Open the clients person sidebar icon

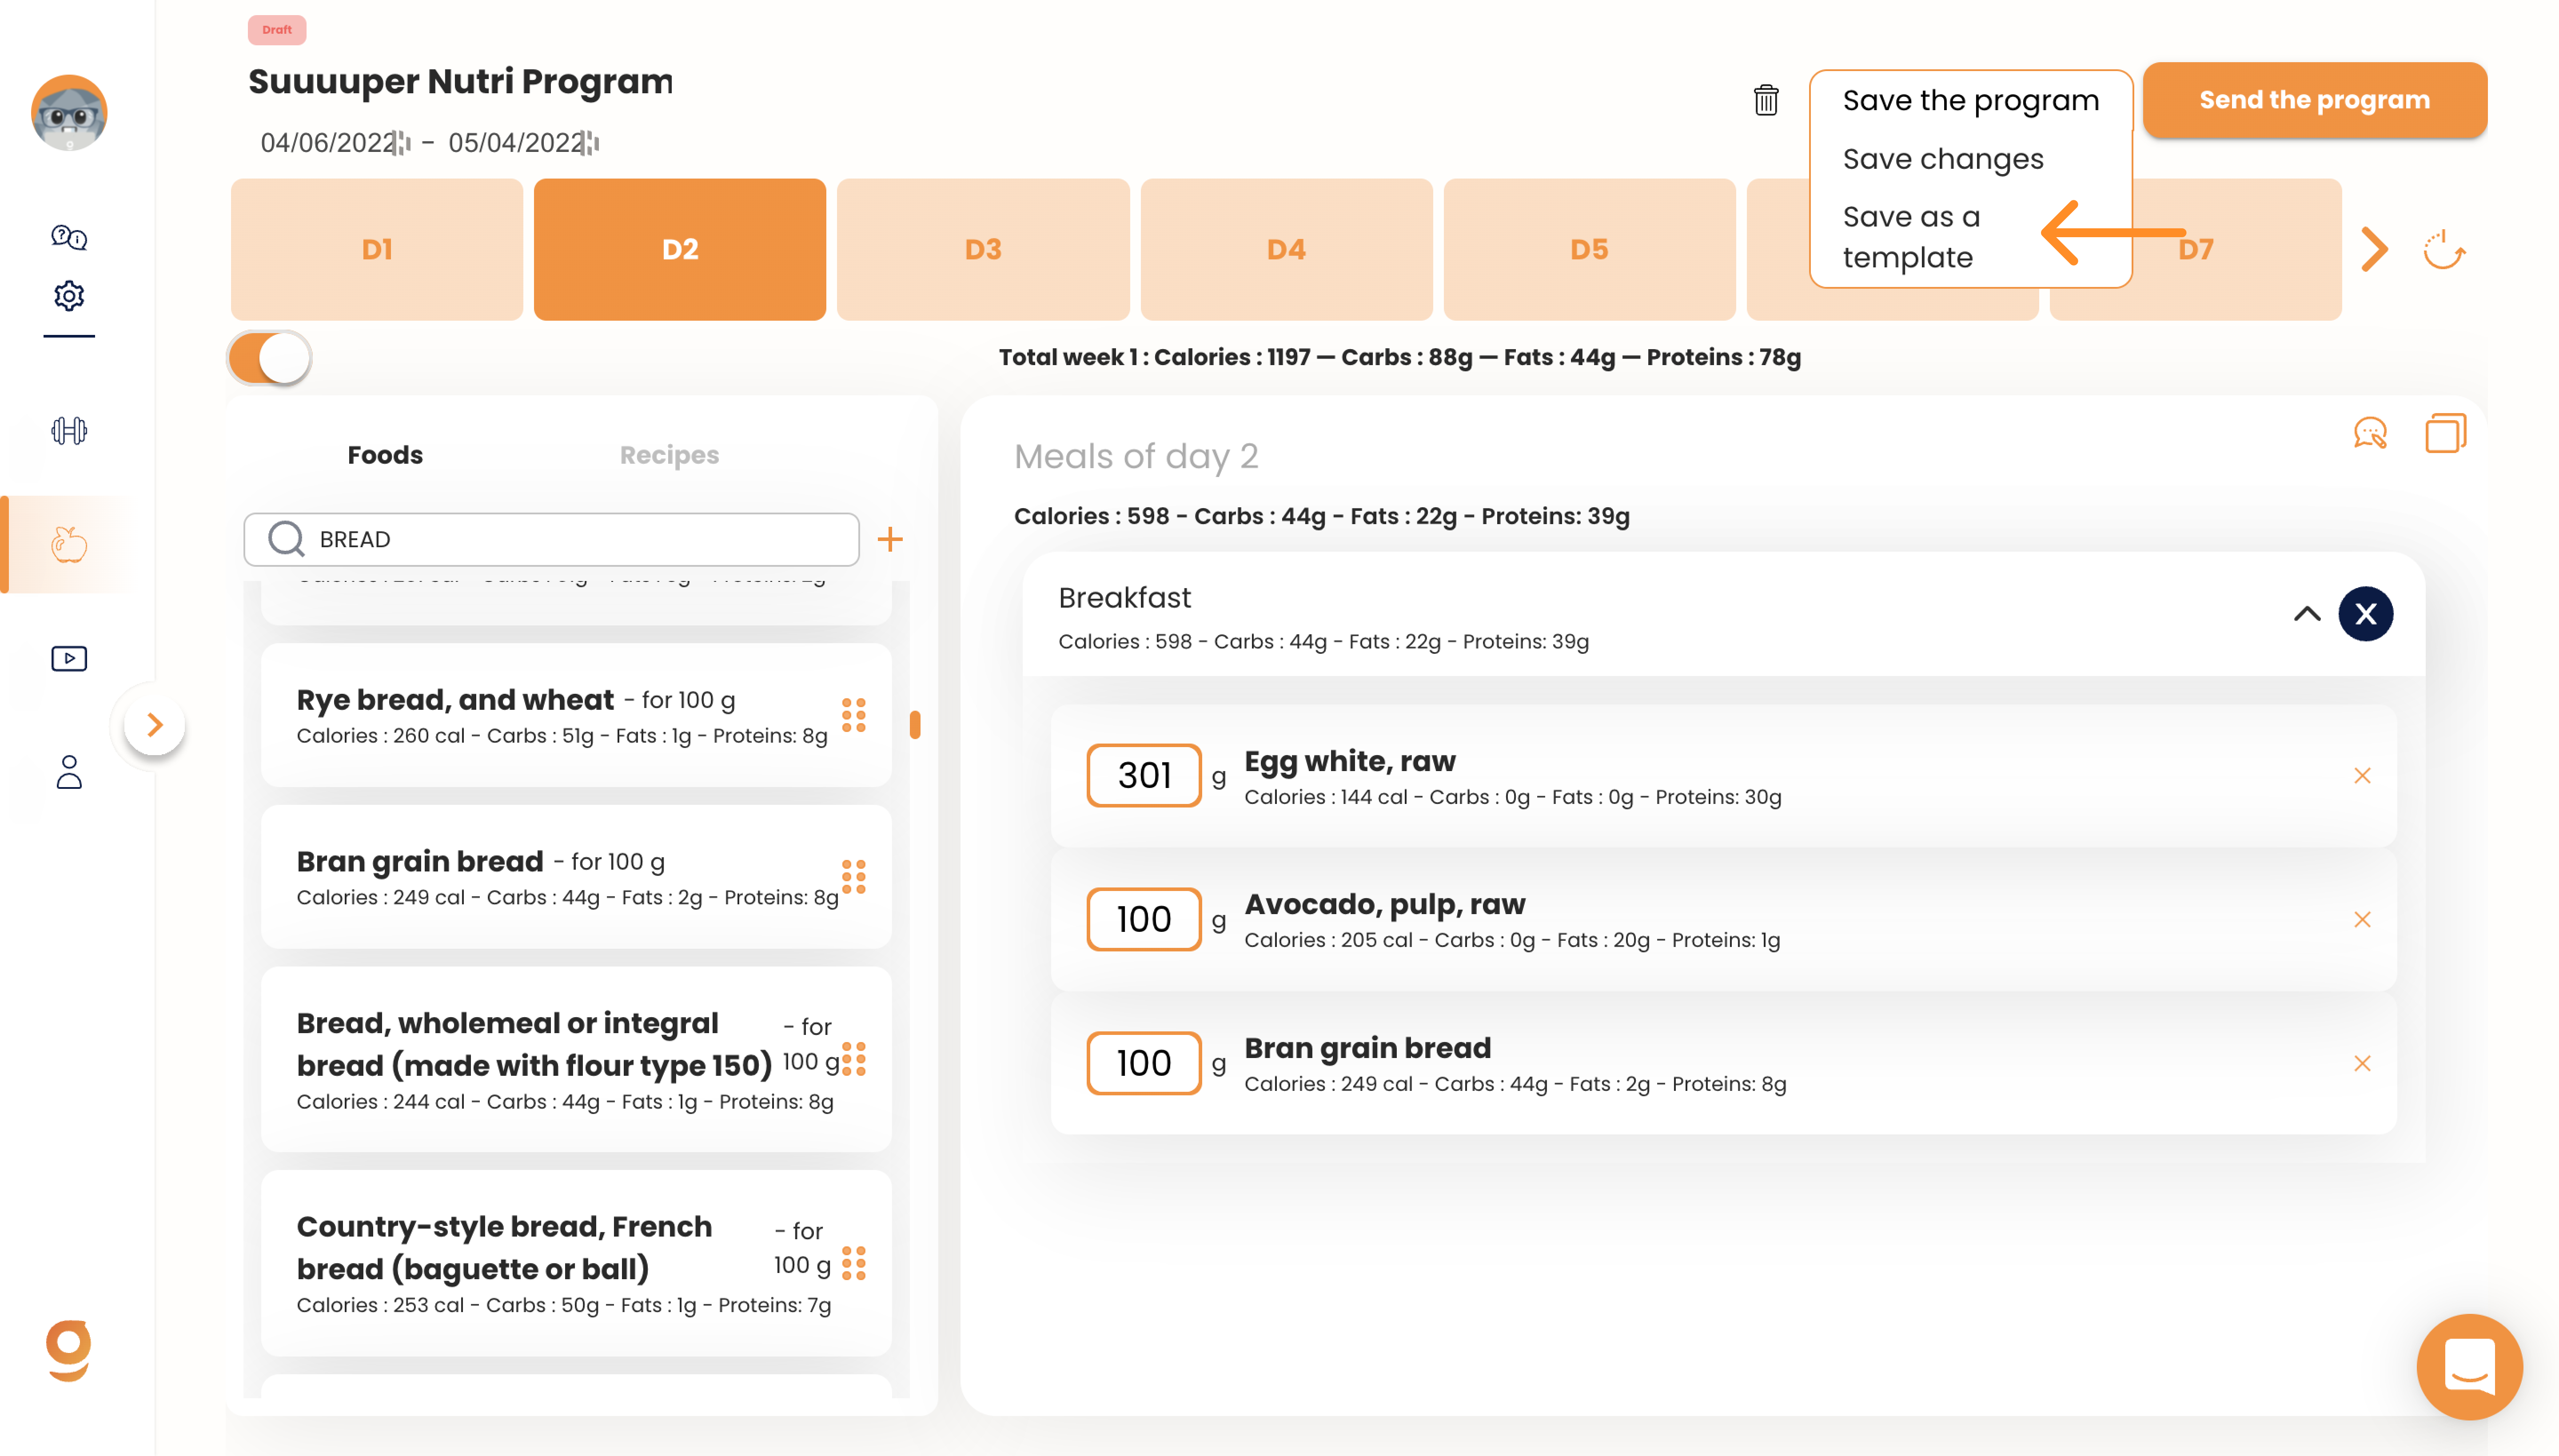[x=69, y=772]
